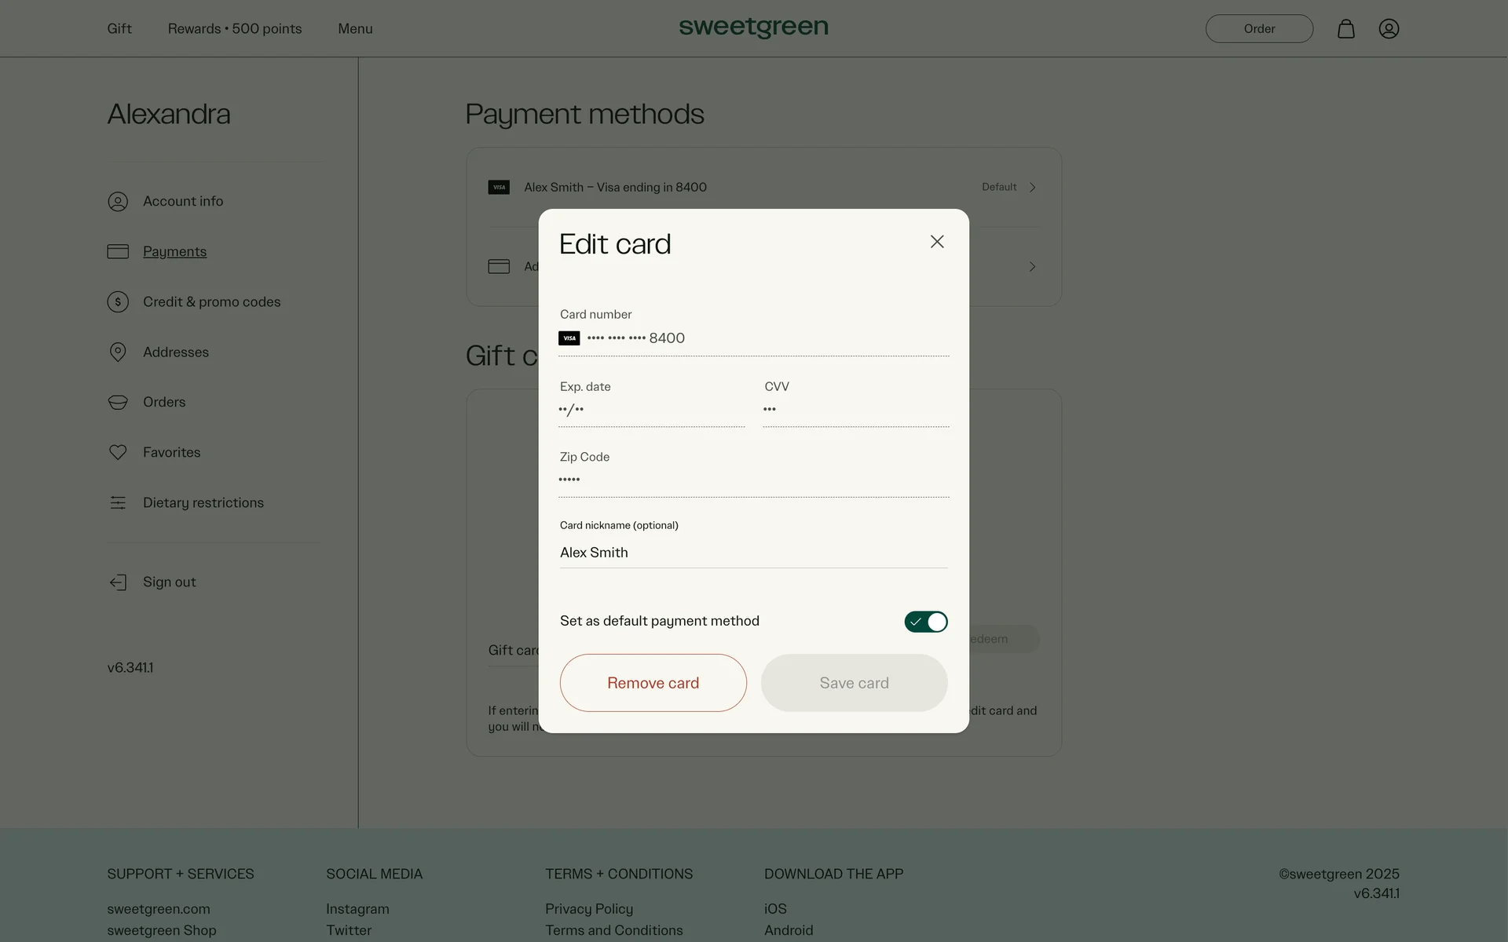Click the Order button in header

[x=1259, y=29]
